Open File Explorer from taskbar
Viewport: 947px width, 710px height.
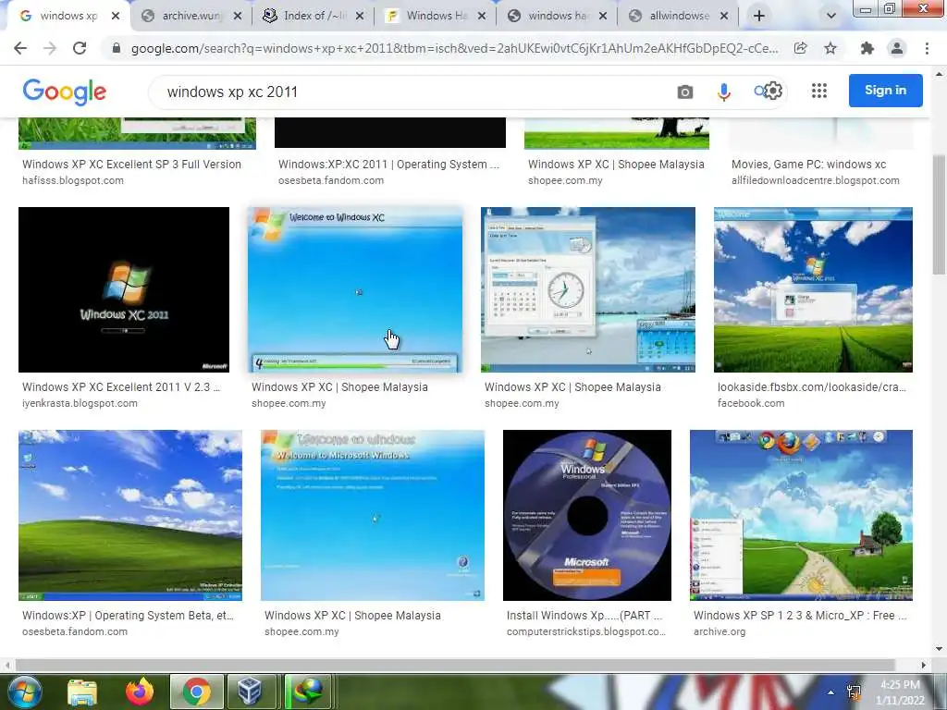(82, 692)
